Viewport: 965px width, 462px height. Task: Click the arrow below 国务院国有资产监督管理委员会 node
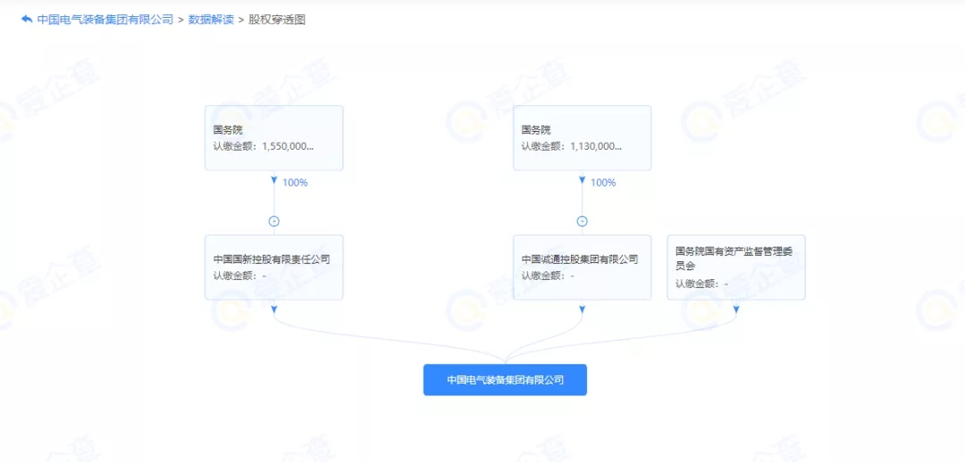(x=736, y=309)
